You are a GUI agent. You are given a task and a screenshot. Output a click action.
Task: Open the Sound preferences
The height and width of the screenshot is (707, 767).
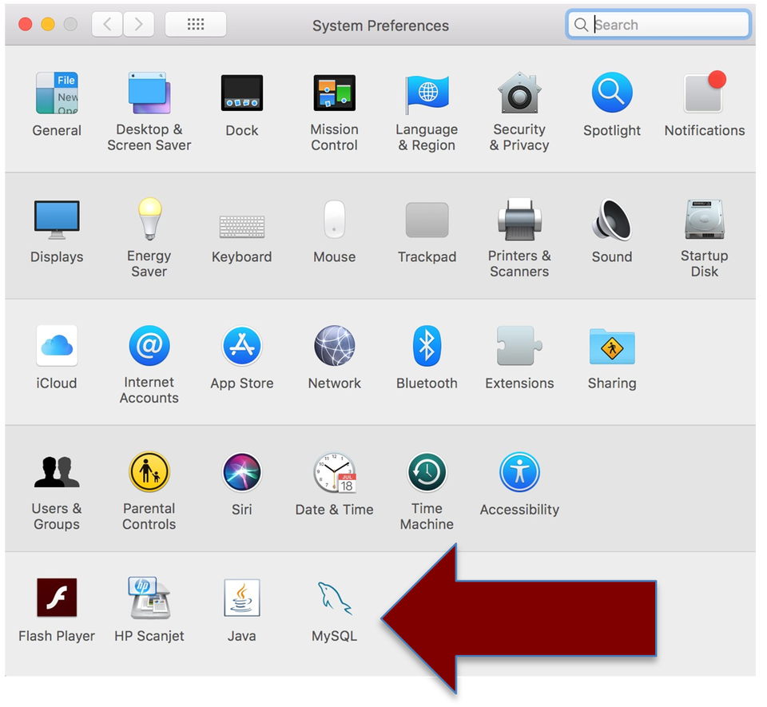pyautogui.click(x=611, y=220)
